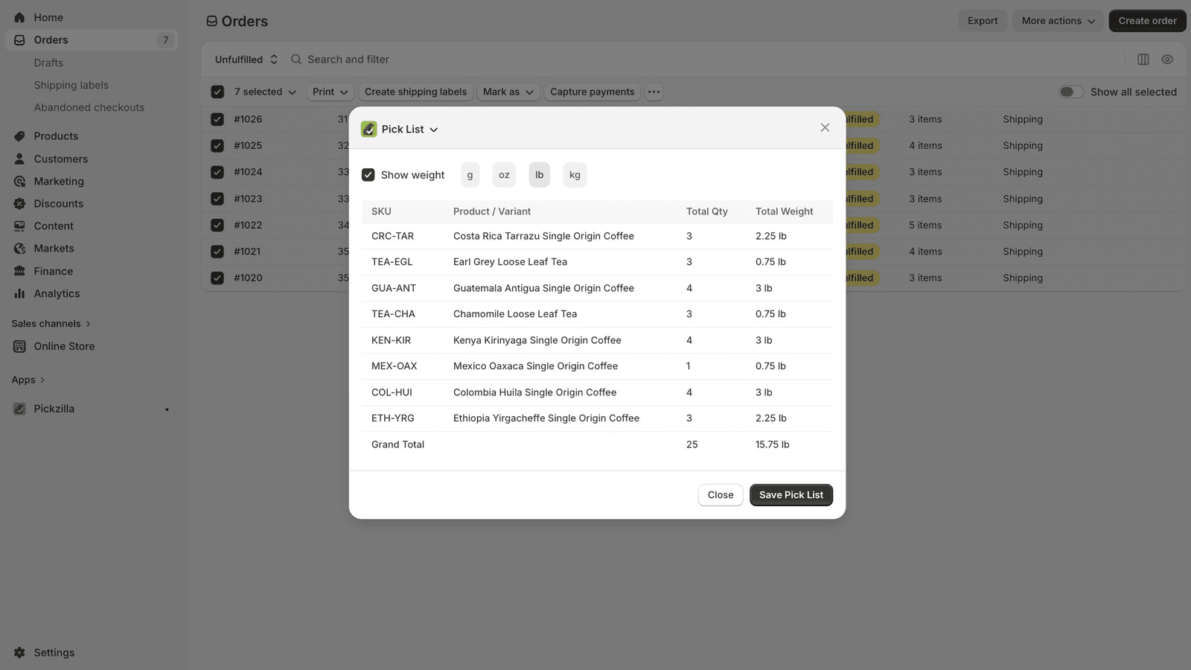This screenshot has height=670, width=1191.
Task: Uncheck the Show weight checkbox
Action: pyautogui.click(x=368, y=175)
